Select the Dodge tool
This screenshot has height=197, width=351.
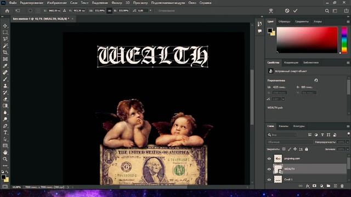click(5, 119)
